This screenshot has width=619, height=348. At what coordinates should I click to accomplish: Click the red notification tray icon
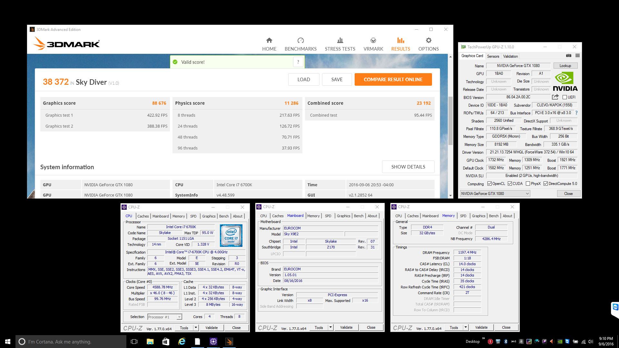pyautogui.click(x=490, y=342)
